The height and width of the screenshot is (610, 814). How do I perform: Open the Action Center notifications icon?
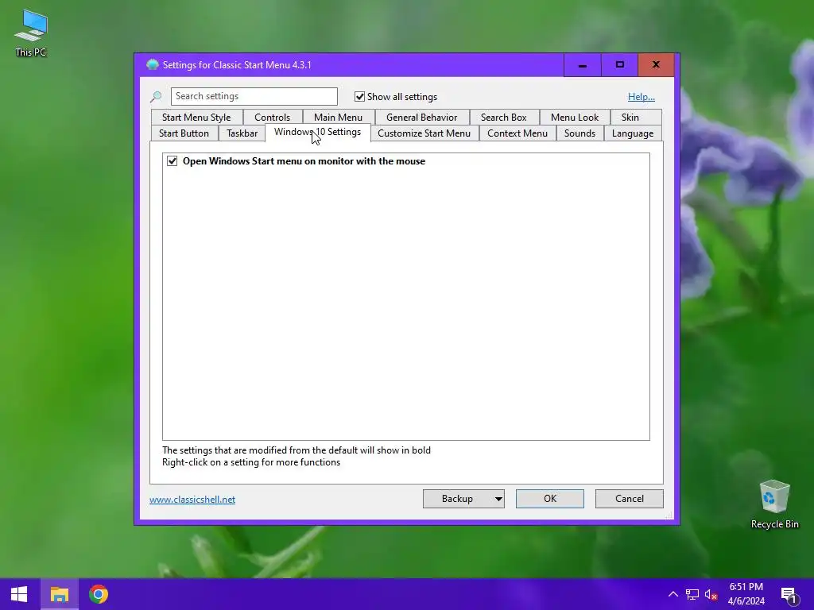pos(789,594)
